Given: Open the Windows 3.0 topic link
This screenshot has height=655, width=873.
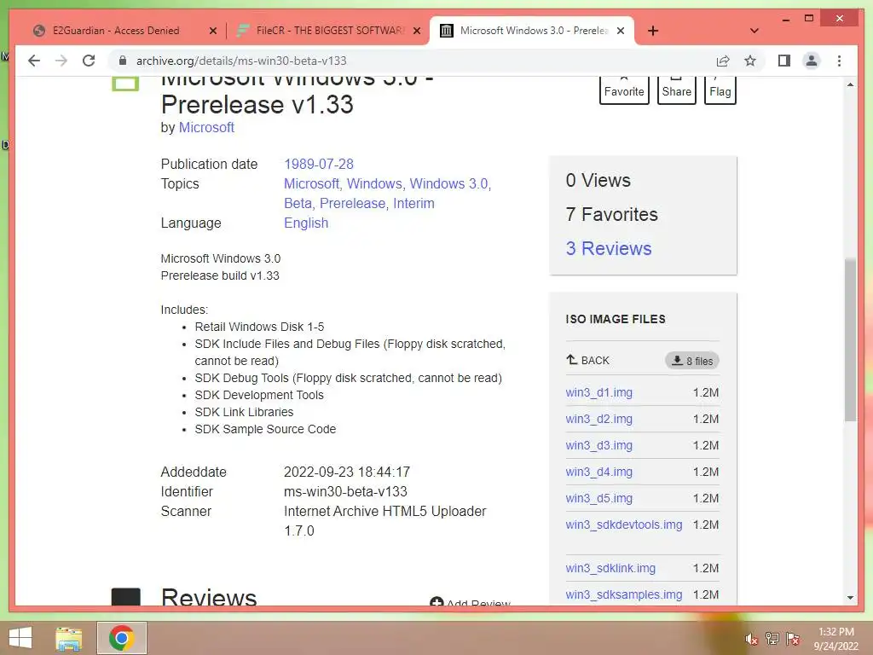Looking at the screenshot, I should point(450,184).
